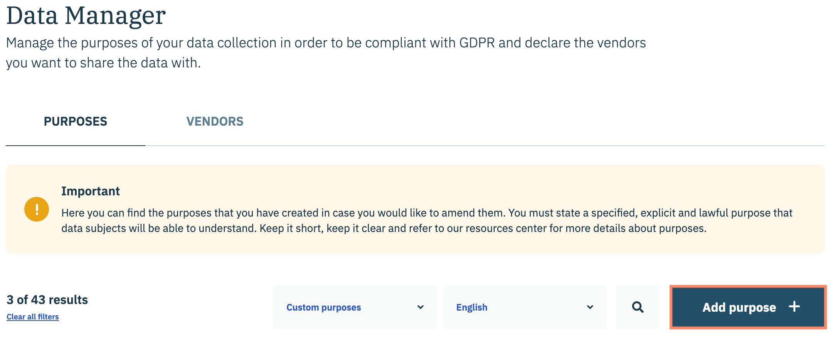Switch to the VENDORS tab
The width and height of the screenshot is (831, 346).
pos(215,121)
